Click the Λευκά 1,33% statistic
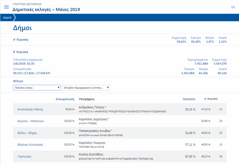Viewport: 239px width, 165px height. coord(222,40)
